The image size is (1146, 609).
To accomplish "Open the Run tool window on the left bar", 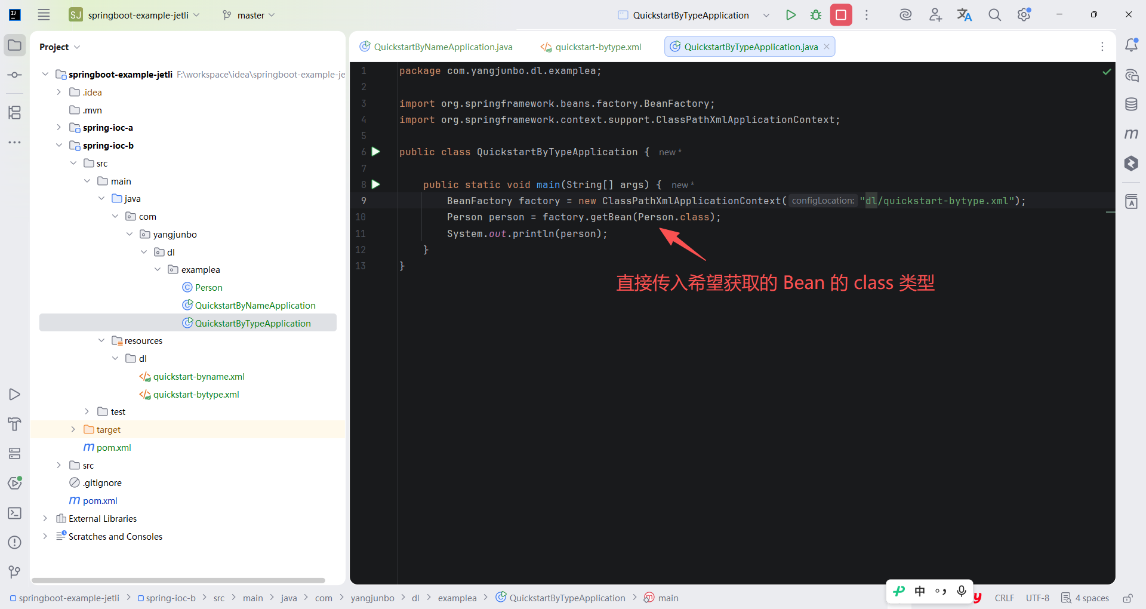I will click(x=15, y=395).
